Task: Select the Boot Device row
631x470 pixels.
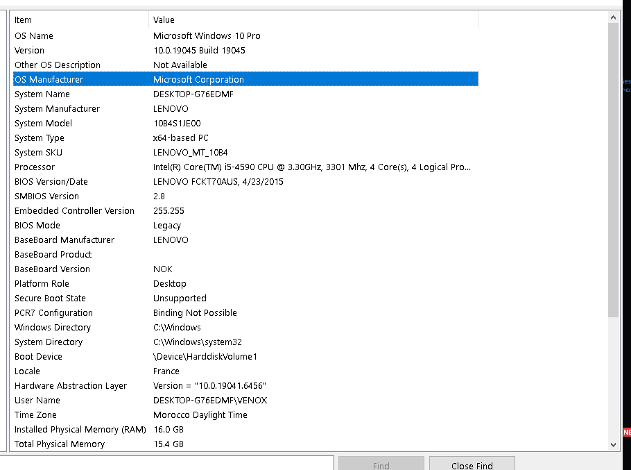Action: (245, 356)
